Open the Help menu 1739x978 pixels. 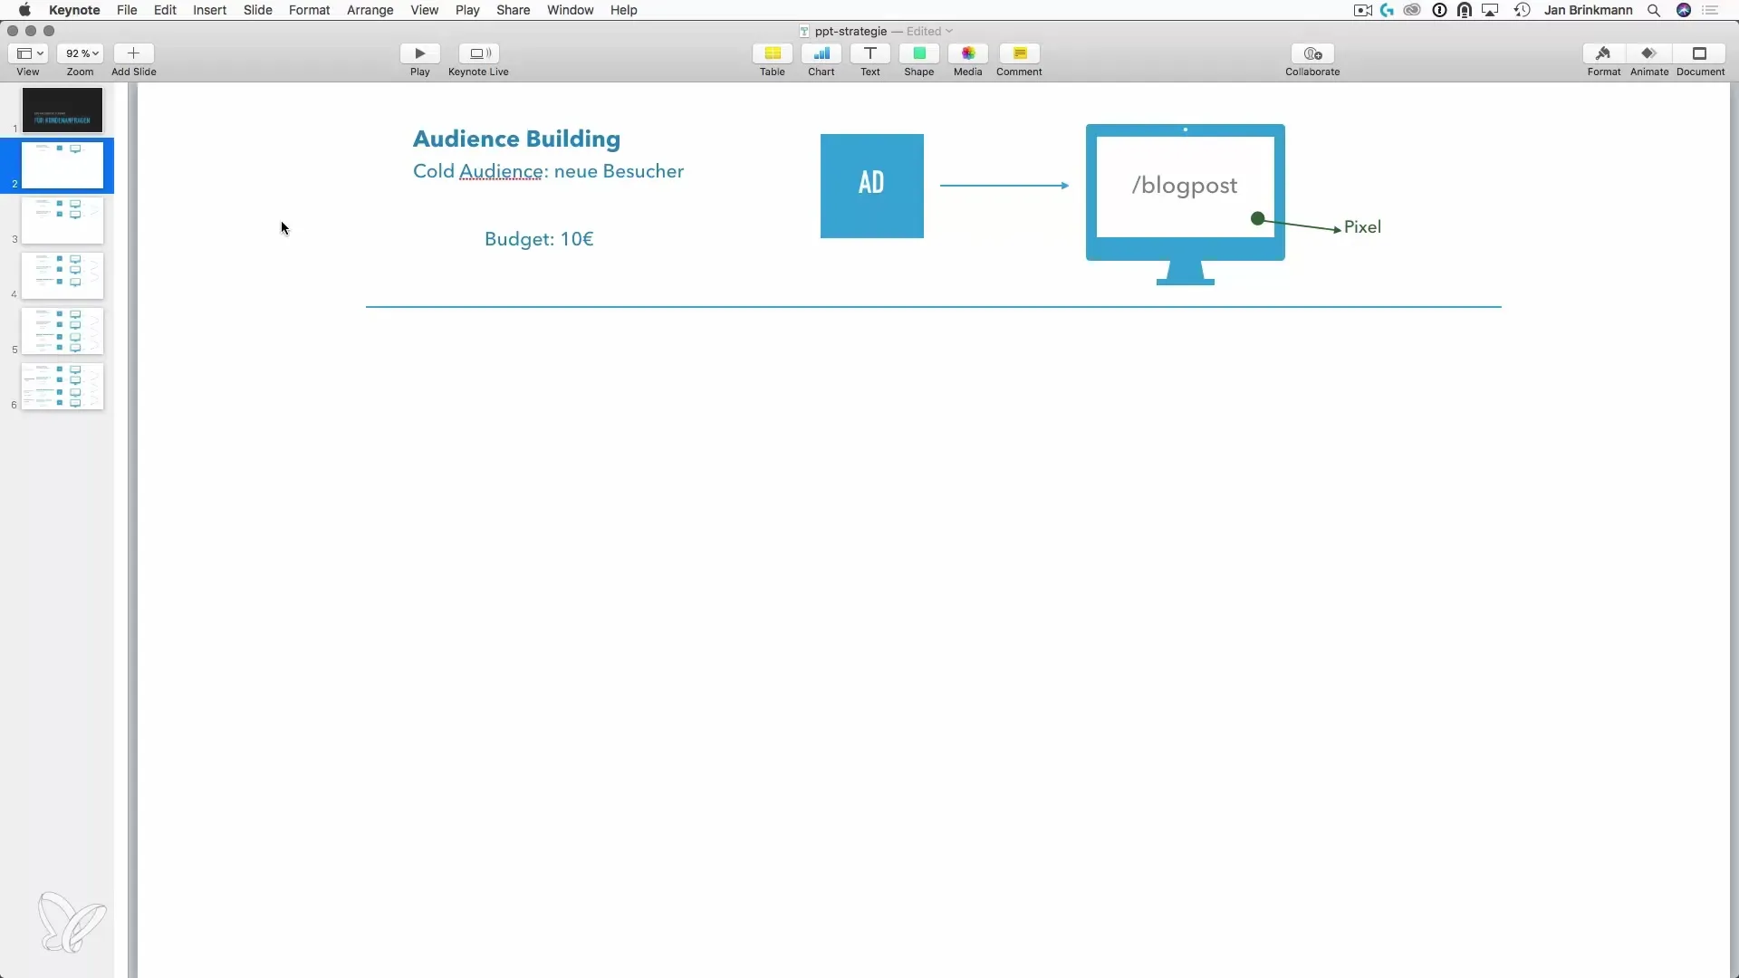pos(623,10)
